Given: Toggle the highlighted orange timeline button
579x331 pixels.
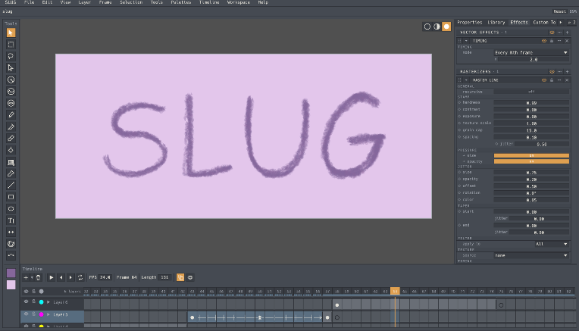Looking at the screenshot, I should coord(180,277).
